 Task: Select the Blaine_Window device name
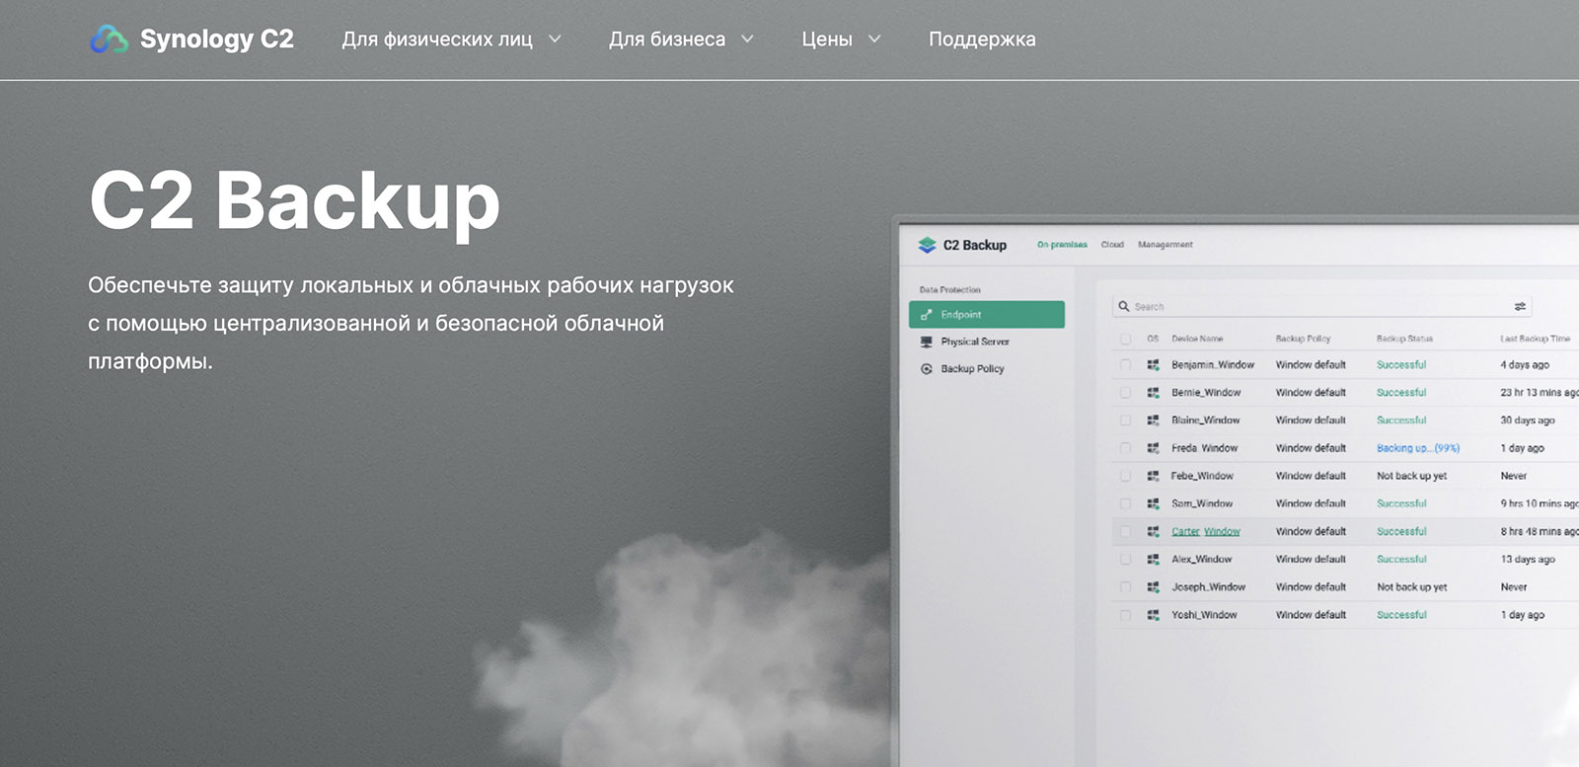[1206, 421]
